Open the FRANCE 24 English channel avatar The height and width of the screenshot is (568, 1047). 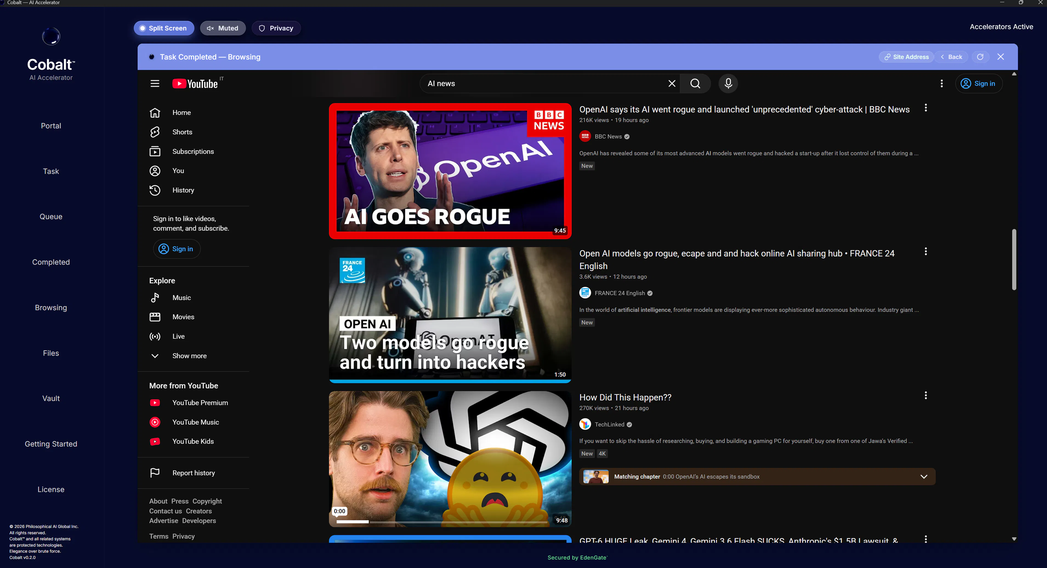tap(585, 293)
